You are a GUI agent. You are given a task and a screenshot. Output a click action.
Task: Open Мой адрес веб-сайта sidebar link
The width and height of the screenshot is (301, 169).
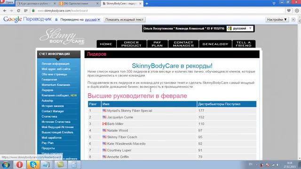click(x=56, y=69)
